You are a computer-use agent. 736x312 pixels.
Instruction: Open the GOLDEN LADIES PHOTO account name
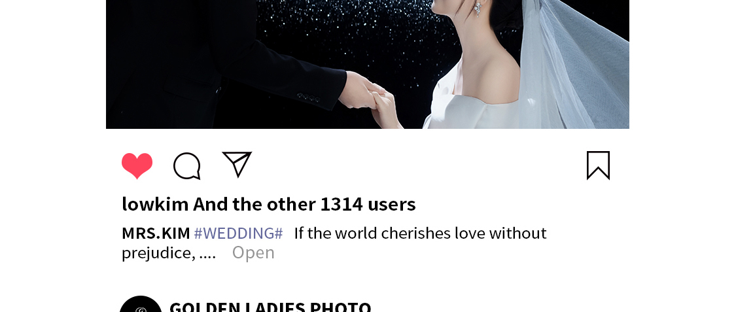click(270, 306)
